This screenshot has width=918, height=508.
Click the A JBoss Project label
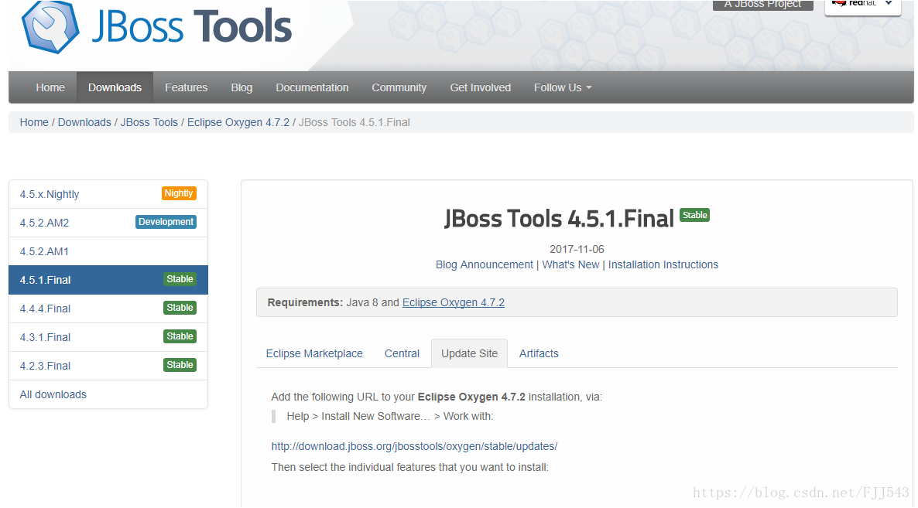(763, 5)
